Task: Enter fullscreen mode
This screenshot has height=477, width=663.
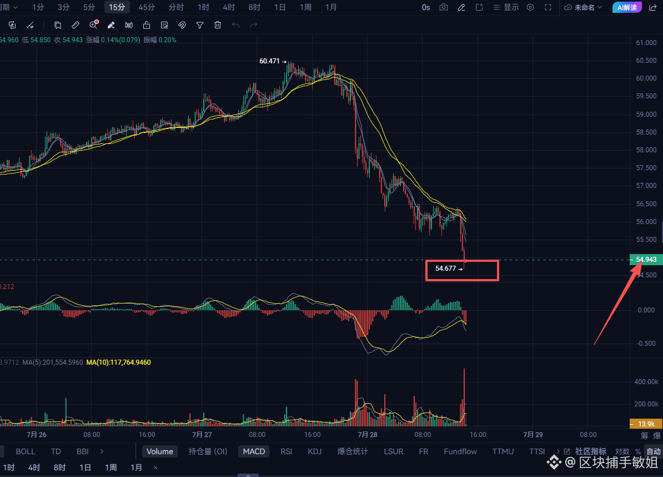Action: [x=548, y=7]
